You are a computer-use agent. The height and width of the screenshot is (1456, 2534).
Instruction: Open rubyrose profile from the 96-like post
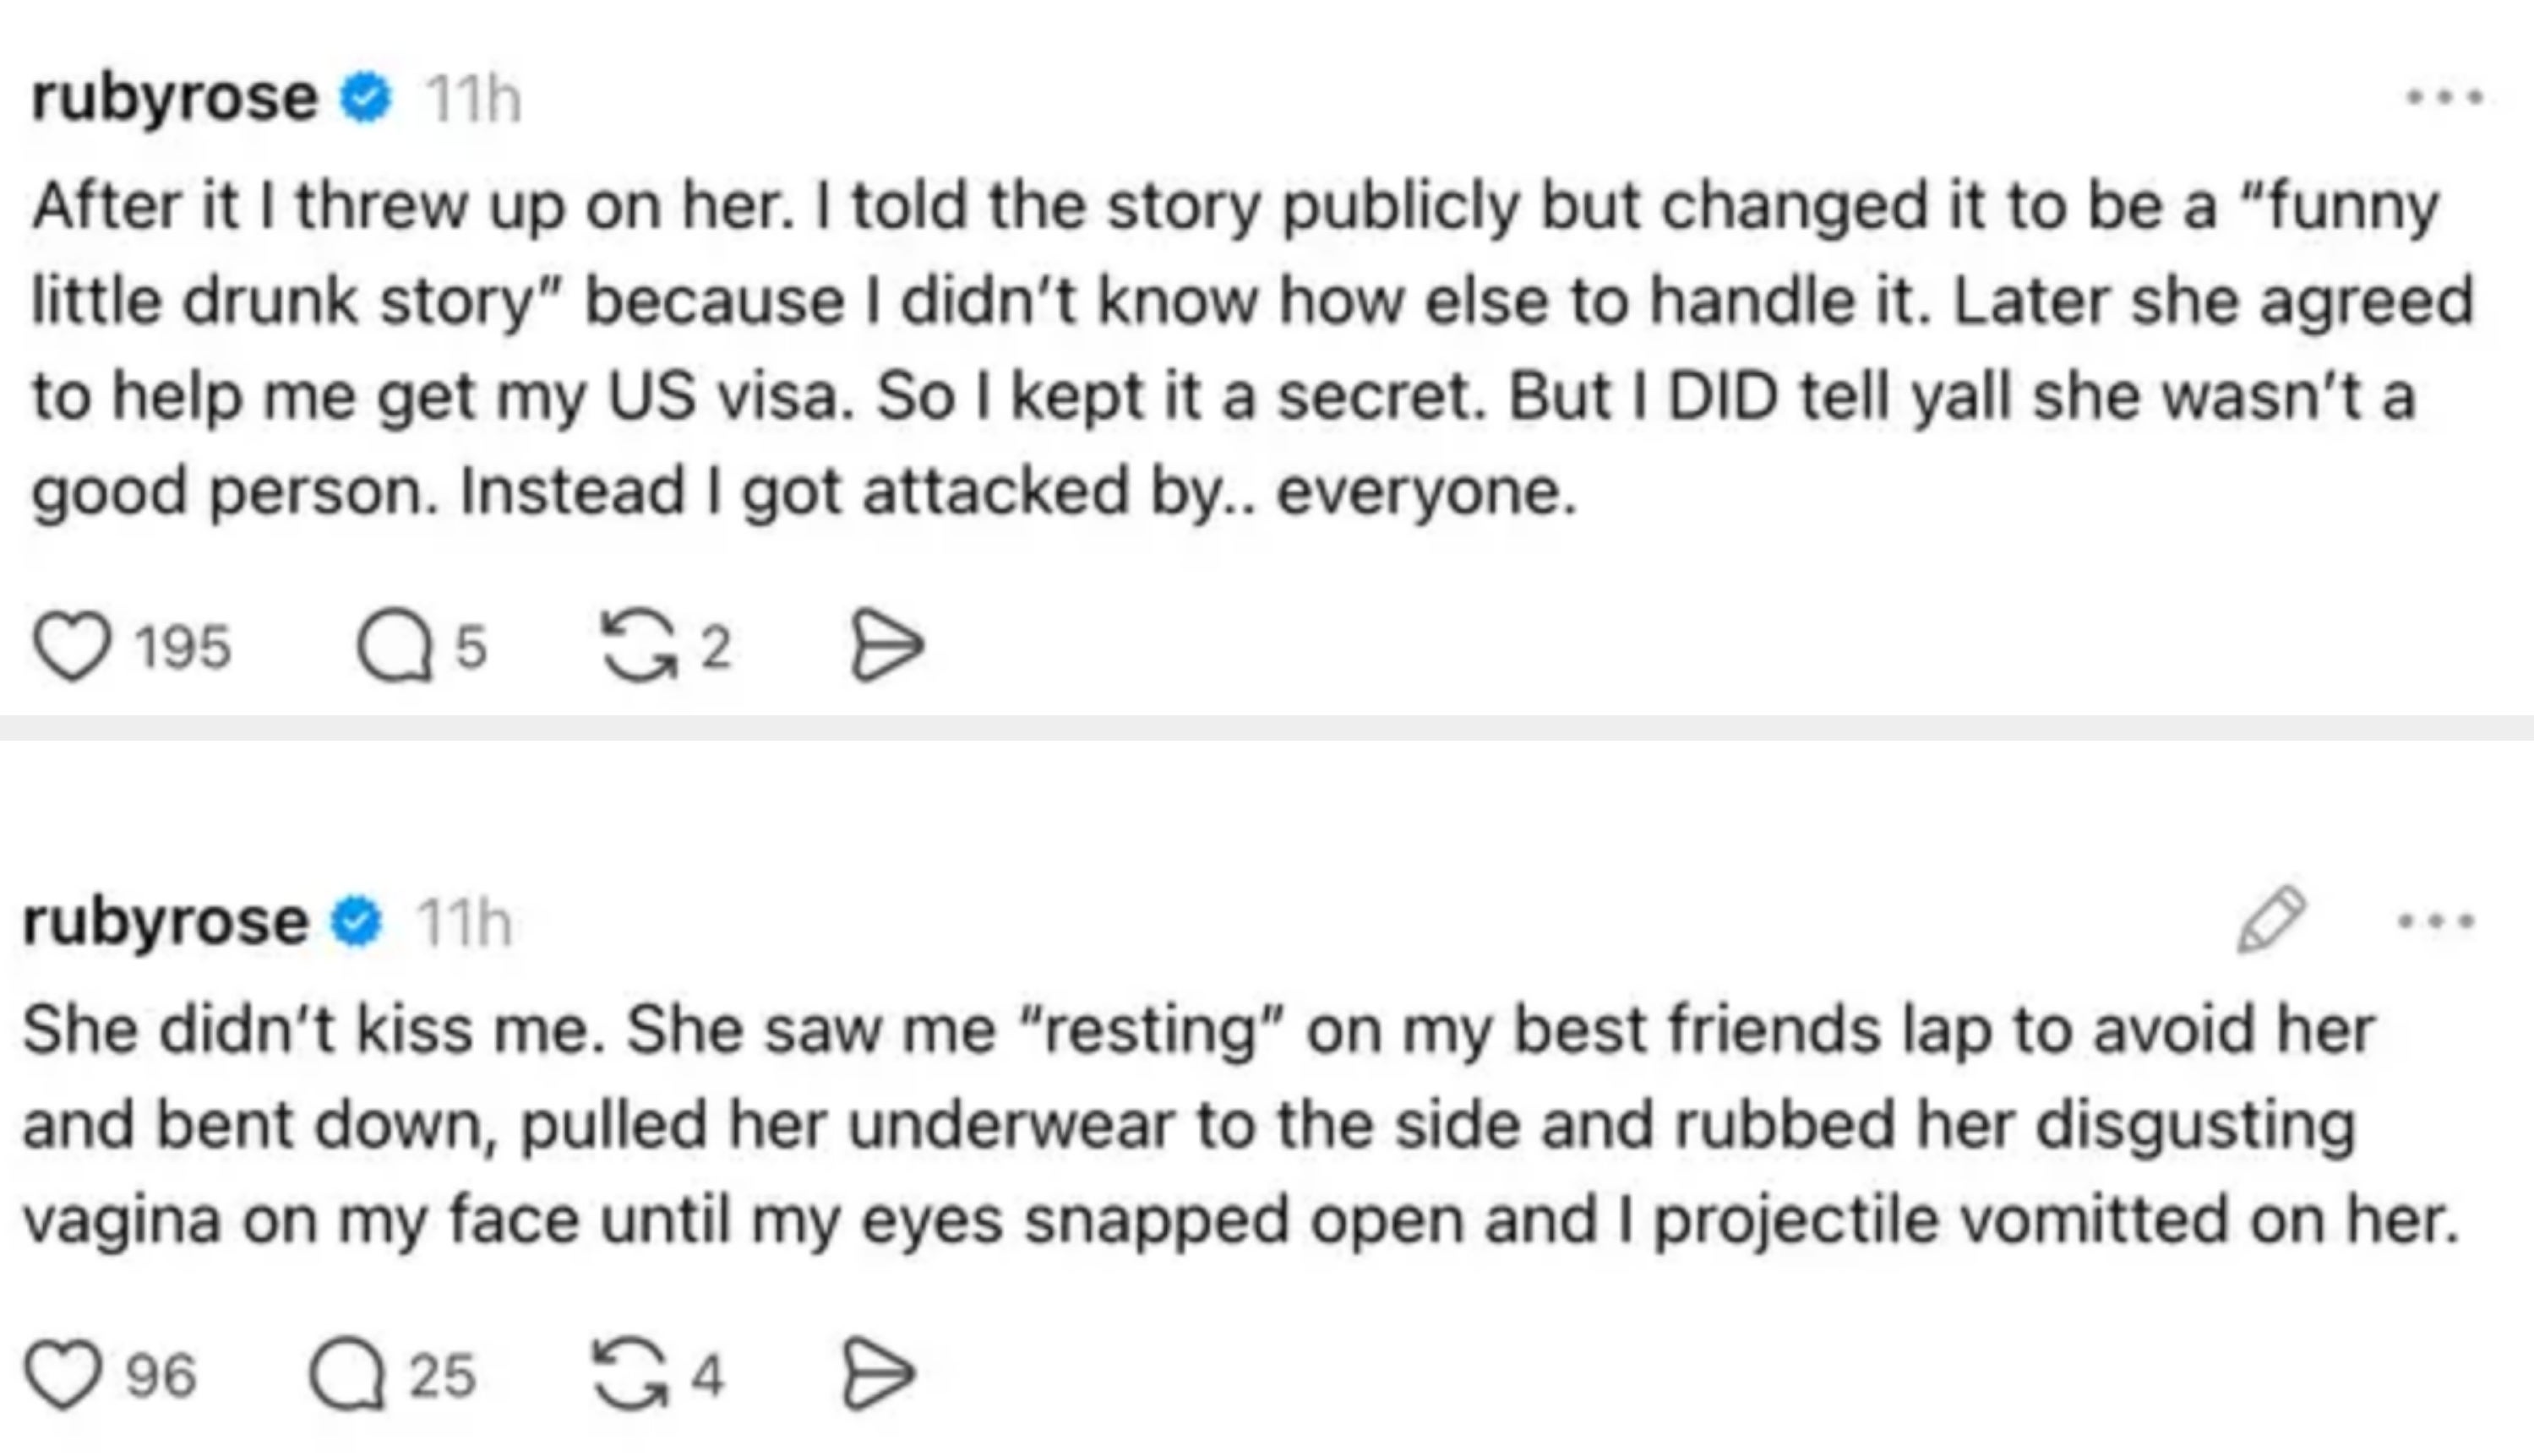pos(165,921)
